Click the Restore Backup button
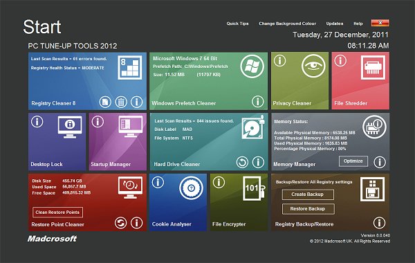Viewport: 415px width, 263px height. point(308,209)
